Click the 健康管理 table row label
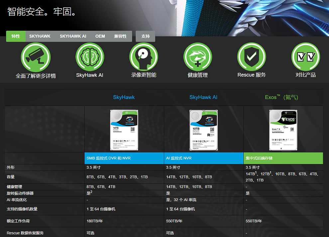The width and height of the screenshot is (329, 237). [x=14, y=187]
